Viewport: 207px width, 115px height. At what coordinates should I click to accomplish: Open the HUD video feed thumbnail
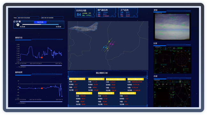point(172,27)
